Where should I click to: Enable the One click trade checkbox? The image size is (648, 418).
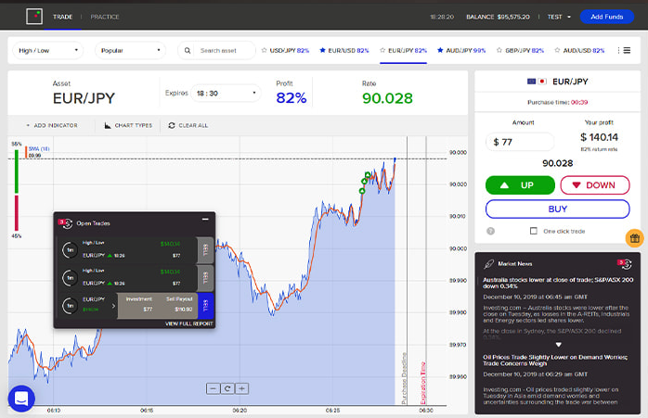click(x=533, y=231)
